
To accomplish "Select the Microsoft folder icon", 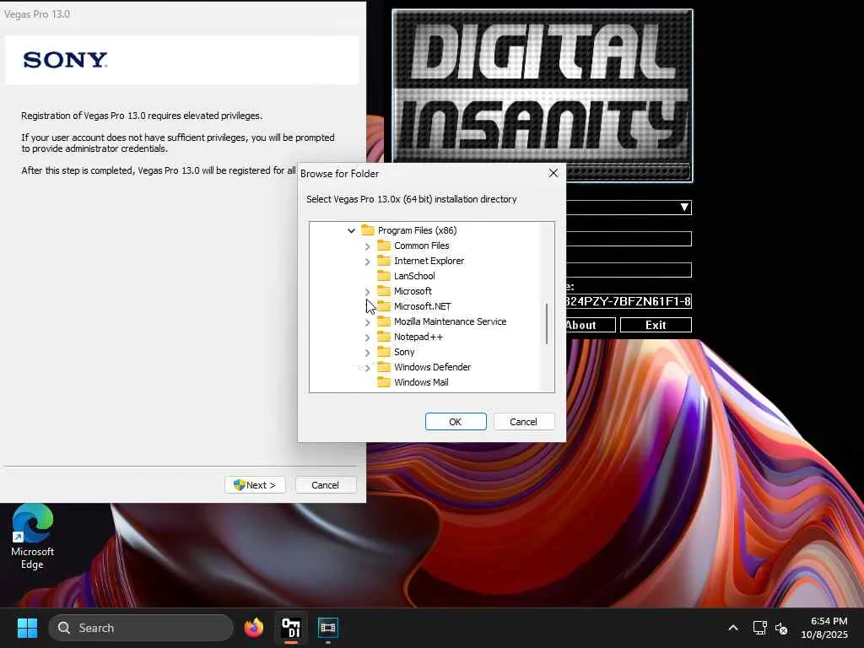I will [384, 291].
